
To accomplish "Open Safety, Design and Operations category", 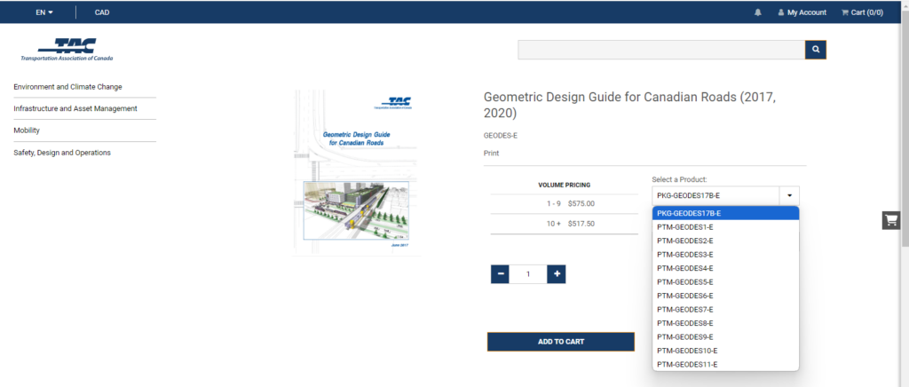I will (x=62, y=153).
